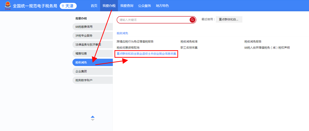Select 稽查检查 in sidebar
Screen dimensions: 309x131
(x=93, y=53)
